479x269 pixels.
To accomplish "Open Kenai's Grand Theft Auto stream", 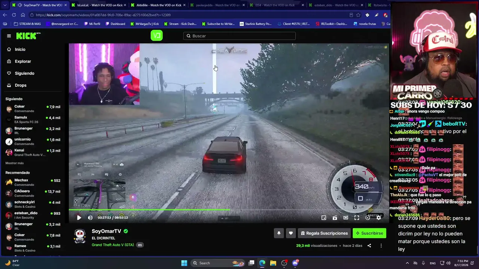I will tap(33, 152).
